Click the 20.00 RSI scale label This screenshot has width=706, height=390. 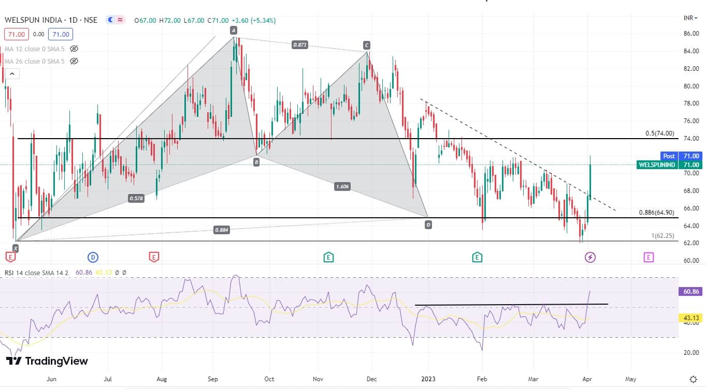click(691, 353)
